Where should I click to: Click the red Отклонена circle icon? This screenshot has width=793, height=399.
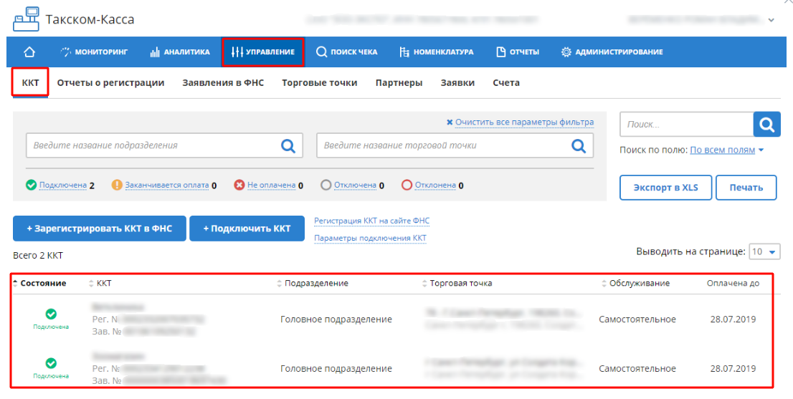pyautogui.click(x=407, y=186)
